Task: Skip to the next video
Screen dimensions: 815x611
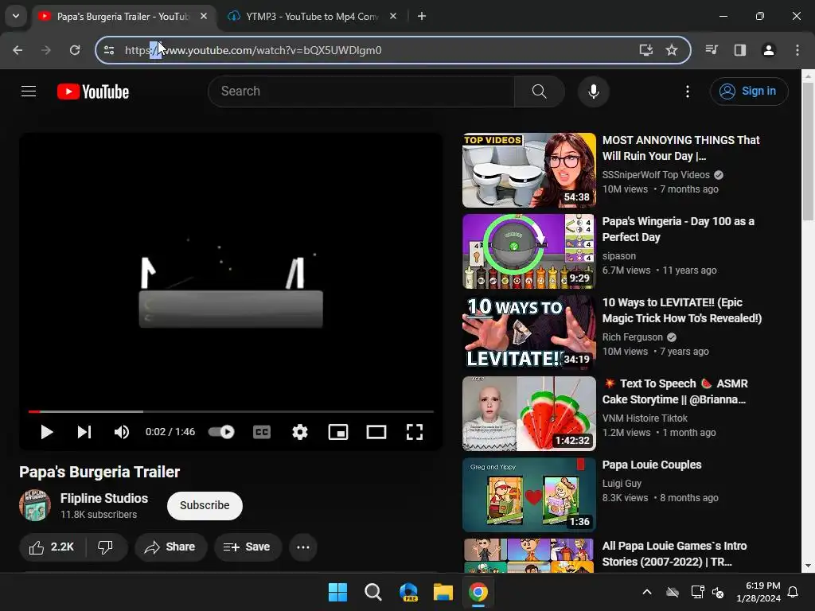Action: point(84,432)
